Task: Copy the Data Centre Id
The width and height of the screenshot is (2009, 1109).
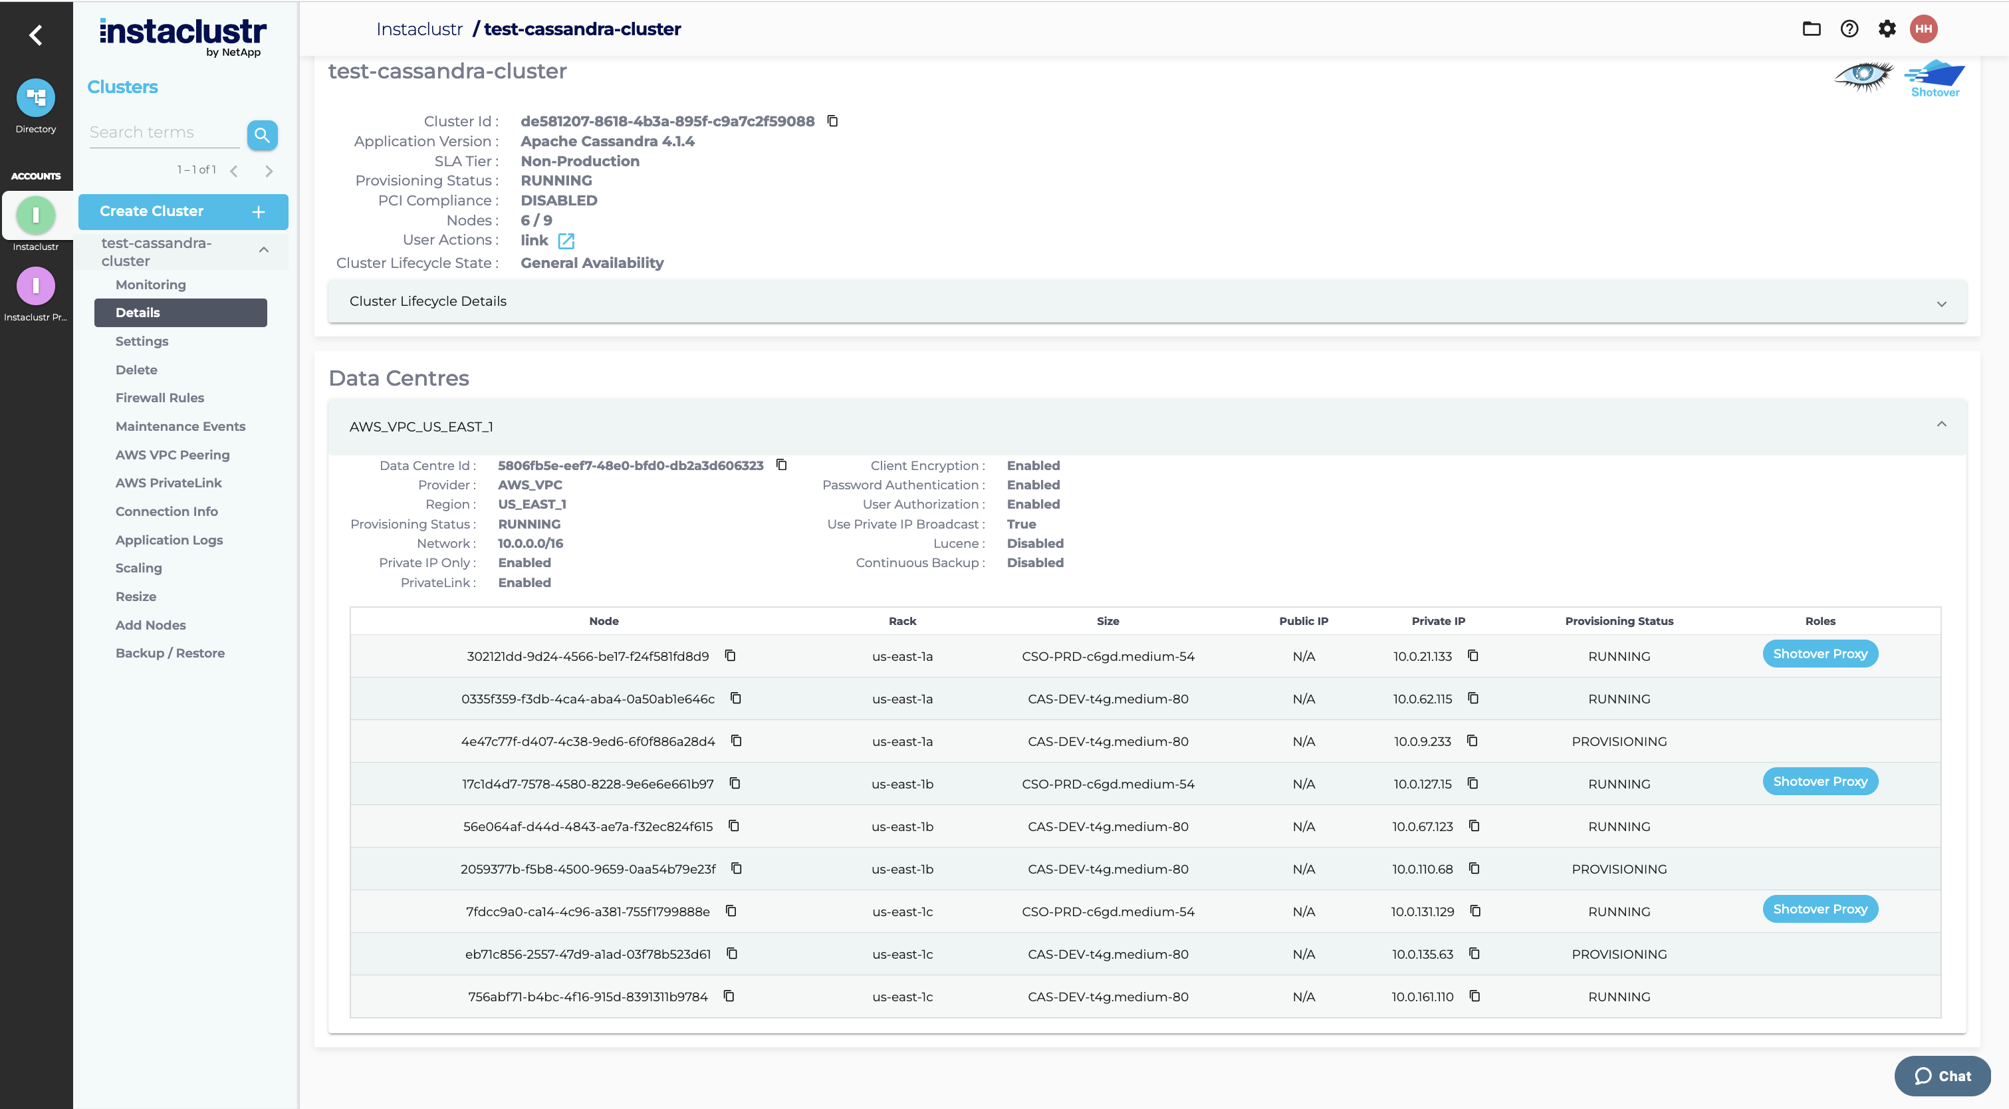Action: pos(781,465)
